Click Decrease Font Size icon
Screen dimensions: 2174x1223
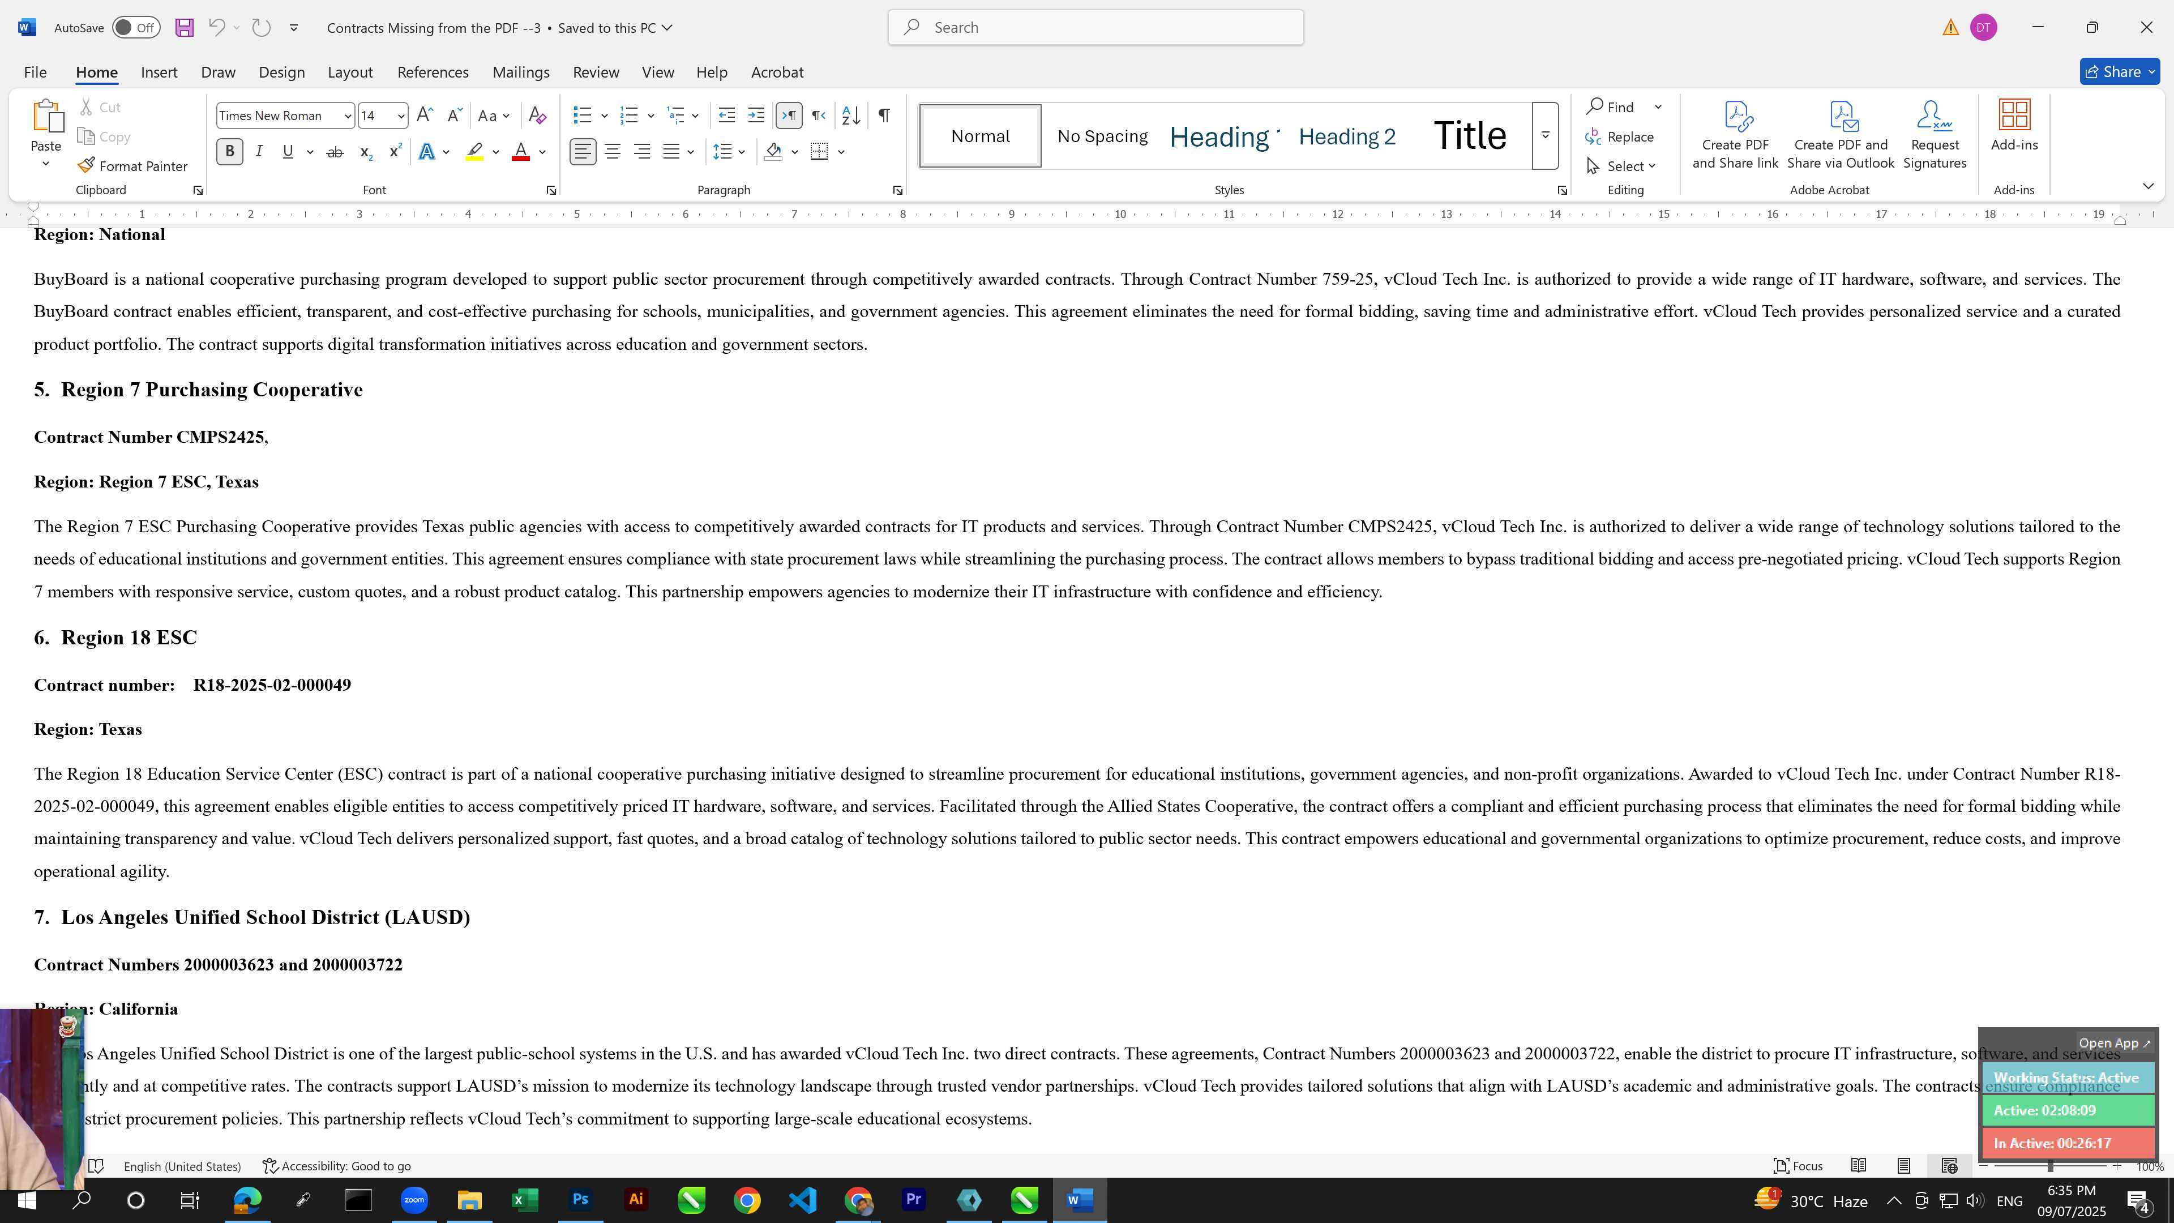(x=454, y=116)
